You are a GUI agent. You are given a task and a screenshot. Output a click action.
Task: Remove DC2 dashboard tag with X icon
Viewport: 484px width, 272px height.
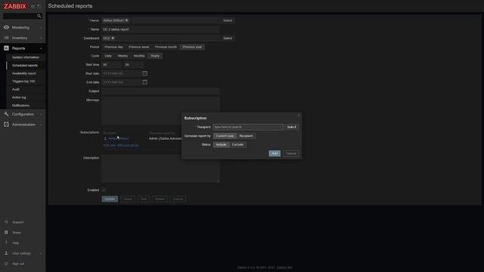[113, 39]
